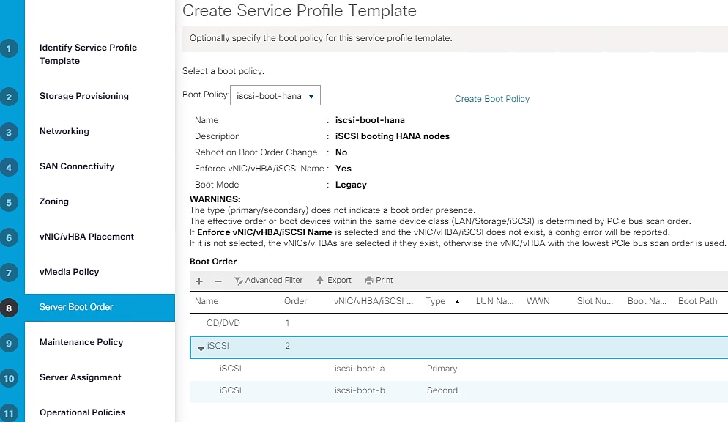Go to Storage Provisioning step
This screenshot has width=728, height=422.
pyautogui.click(x=83, y=96)
